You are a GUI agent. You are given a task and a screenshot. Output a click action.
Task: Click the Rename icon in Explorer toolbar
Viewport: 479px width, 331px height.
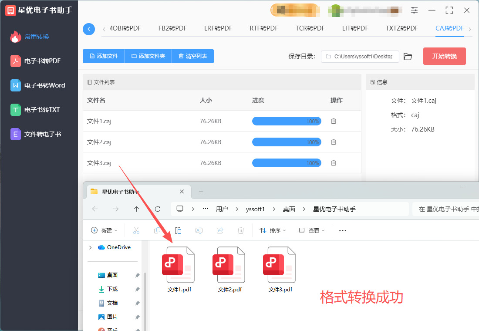pyautogui.click(x=199, y=230)
